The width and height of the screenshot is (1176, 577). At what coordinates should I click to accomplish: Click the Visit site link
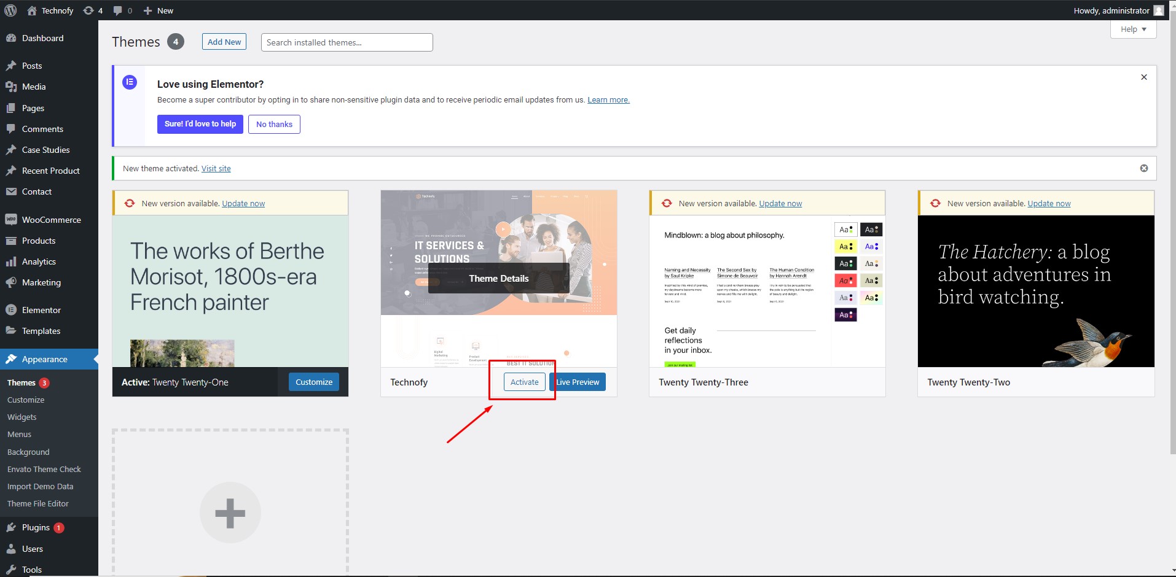tap(216, 168)
